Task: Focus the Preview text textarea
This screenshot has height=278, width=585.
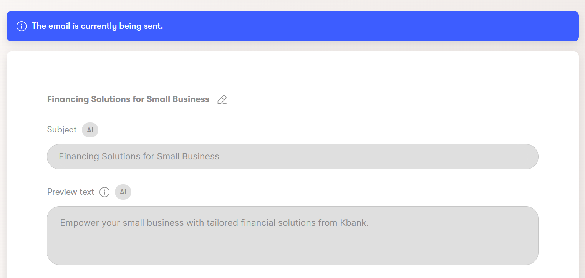Action: click(x=292, y=235)
